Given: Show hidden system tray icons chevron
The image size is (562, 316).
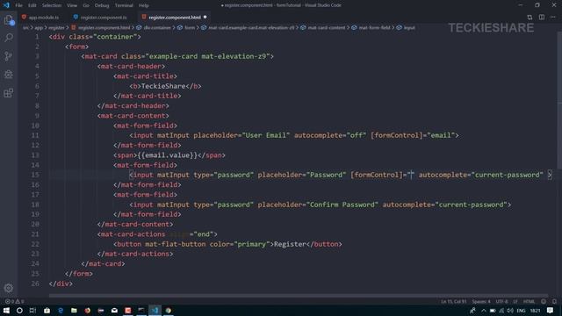Looking at the screenshot, I should pyautogui.click(x=484, y=310).
